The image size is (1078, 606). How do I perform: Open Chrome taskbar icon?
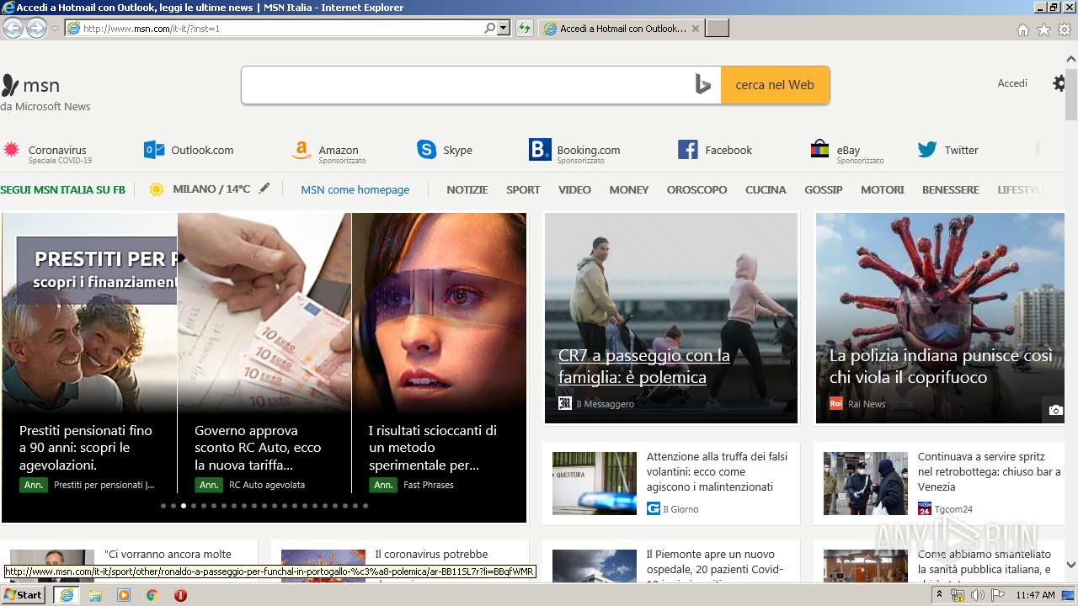[x=152, y=595]
